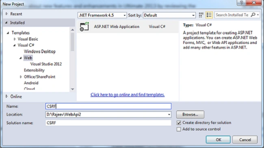Screen dimensions: 264x148
Task: Click the Recent label
Action: point(16,14)
